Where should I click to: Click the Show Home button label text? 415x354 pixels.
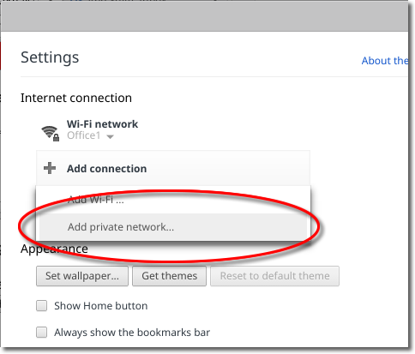click(101, 306)
